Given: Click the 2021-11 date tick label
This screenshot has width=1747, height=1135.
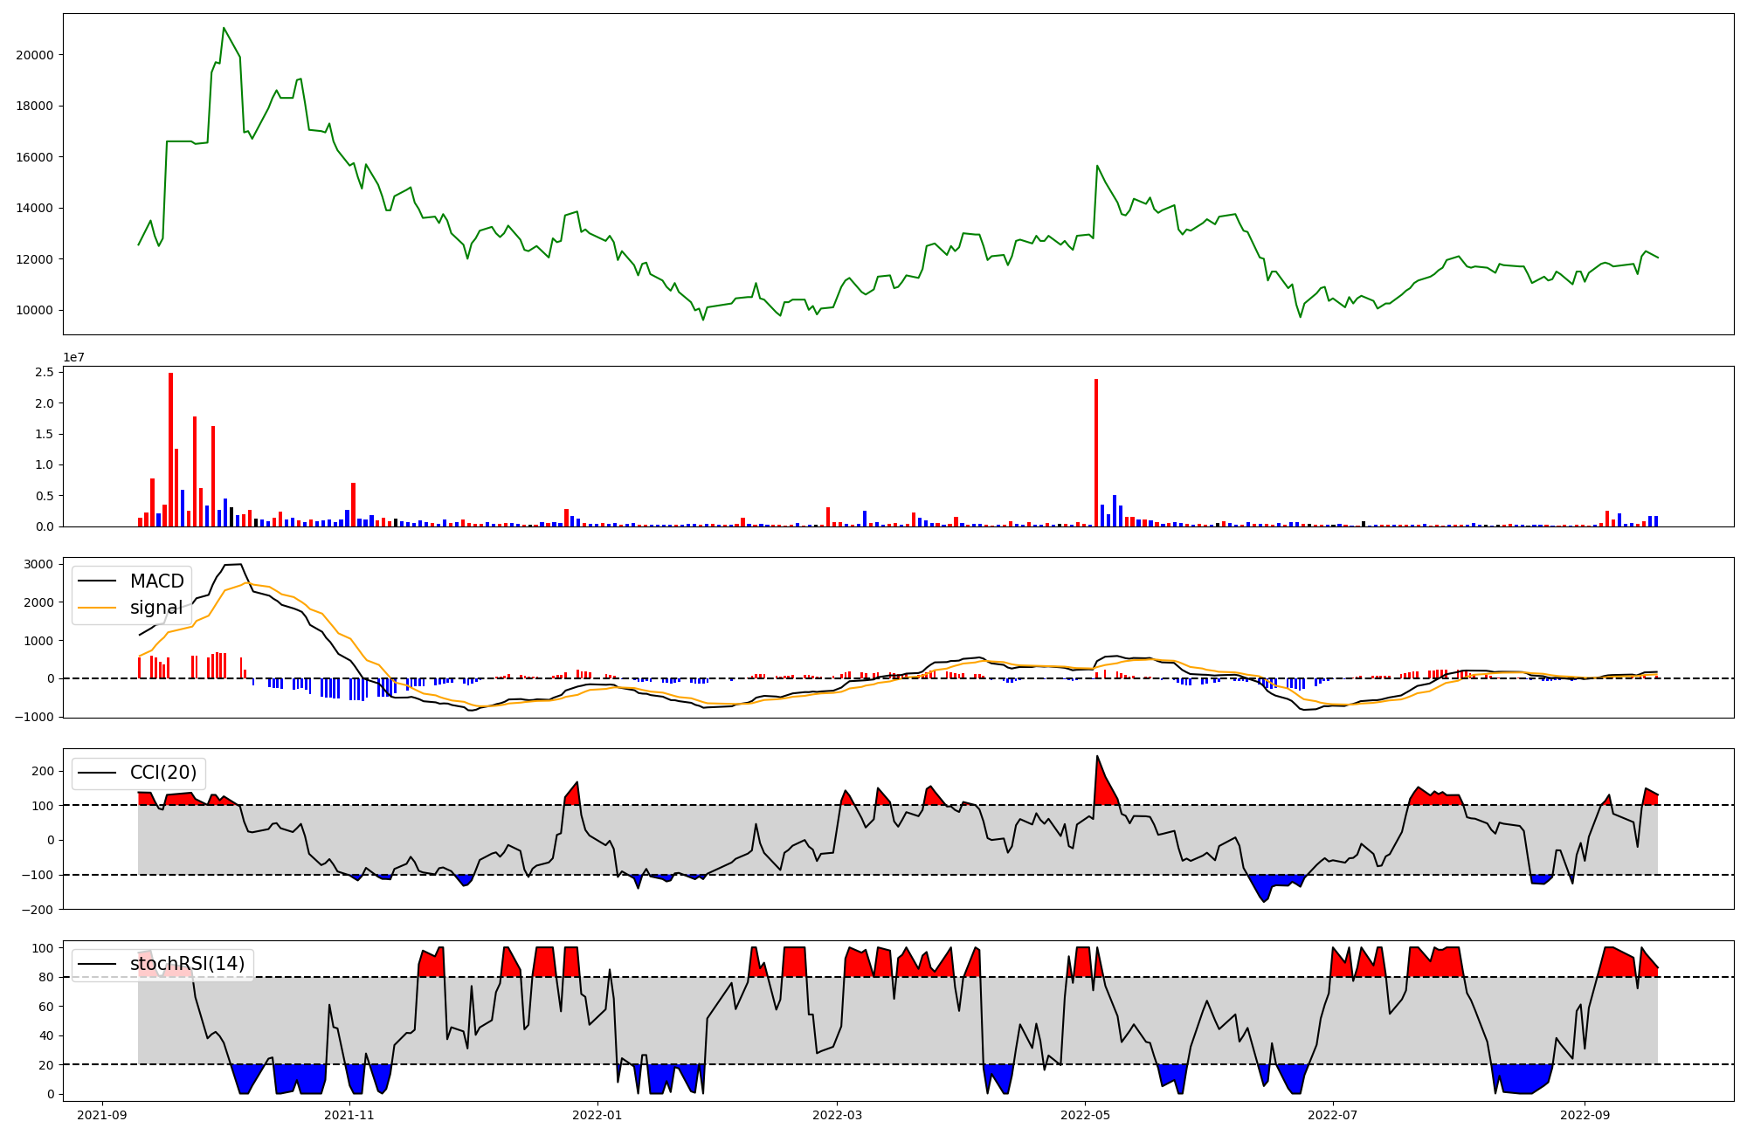Looking at the screenshot, I should tap(349, 1115).
